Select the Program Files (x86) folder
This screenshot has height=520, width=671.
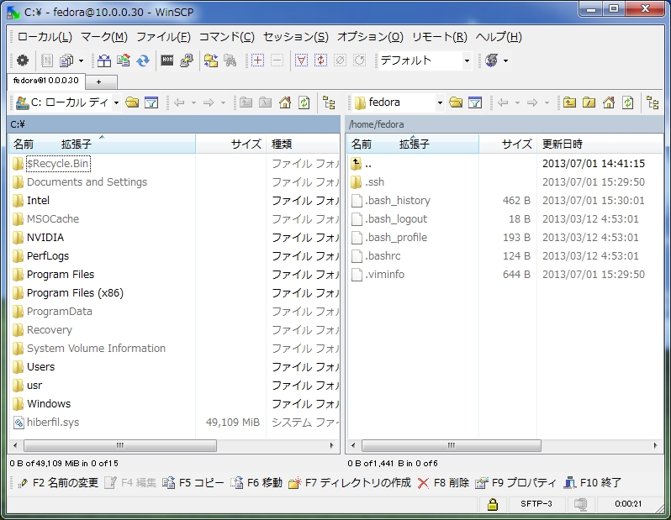75,293
